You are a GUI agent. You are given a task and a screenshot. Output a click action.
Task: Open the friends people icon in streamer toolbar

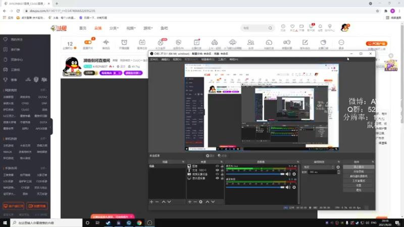click(250, 42)
